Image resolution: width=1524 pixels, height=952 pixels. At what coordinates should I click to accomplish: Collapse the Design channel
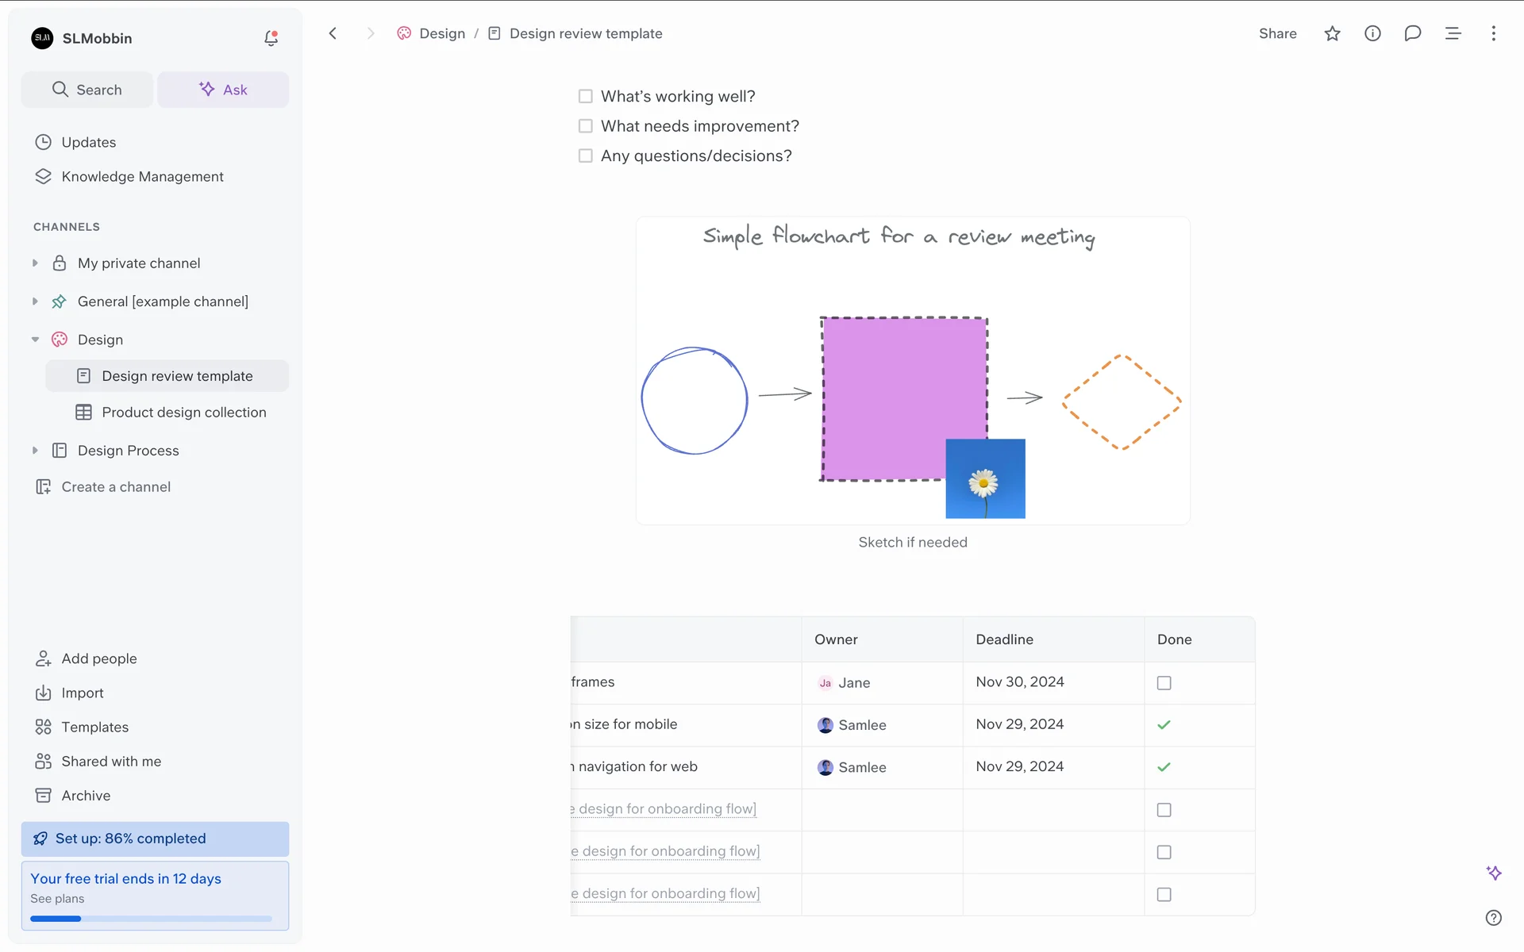point(35,340)
